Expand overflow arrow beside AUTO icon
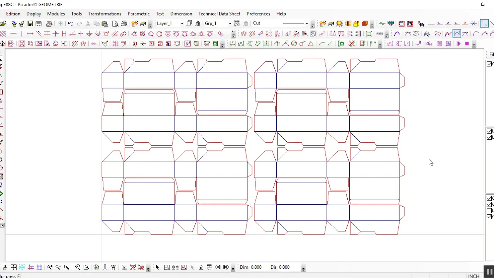494x278 pixels. [x=387, y=35]
